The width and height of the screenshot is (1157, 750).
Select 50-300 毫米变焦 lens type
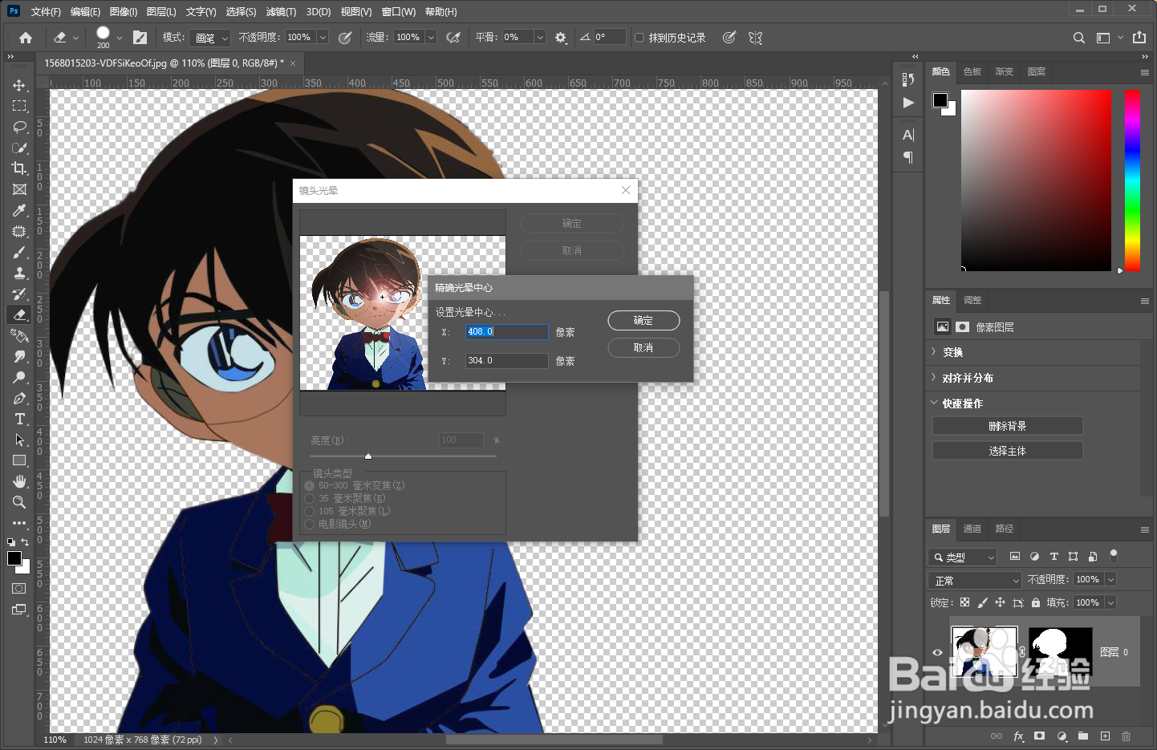coord(310,486)
